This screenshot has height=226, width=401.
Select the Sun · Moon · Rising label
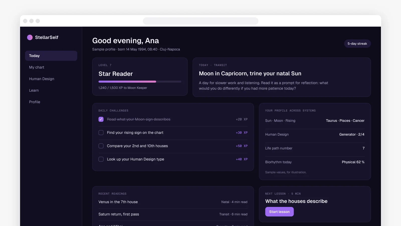(x=280, y=121)
